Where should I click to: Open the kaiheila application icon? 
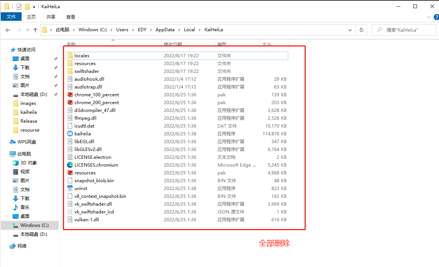pyautogui.click(x=70, y=133)
